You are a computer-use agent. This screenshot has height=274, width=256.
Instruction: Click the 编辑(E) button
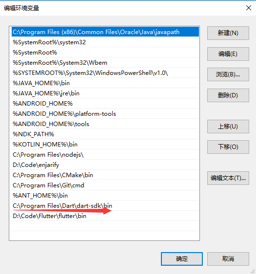[x=228, y=54]
